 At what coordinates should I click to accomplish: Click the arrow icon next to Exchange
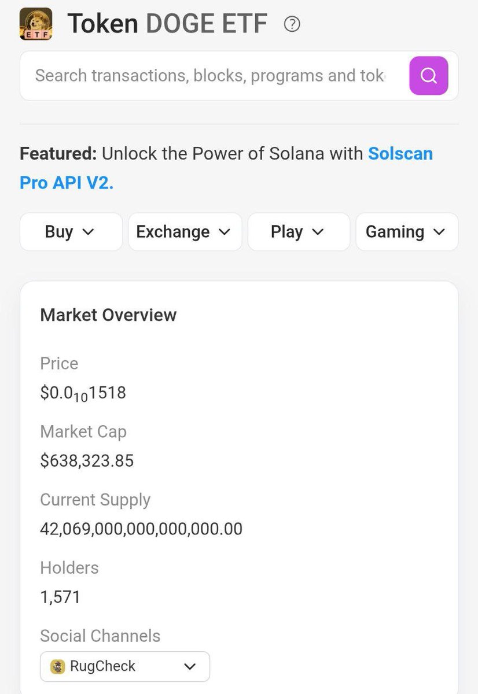coord(225,232)
